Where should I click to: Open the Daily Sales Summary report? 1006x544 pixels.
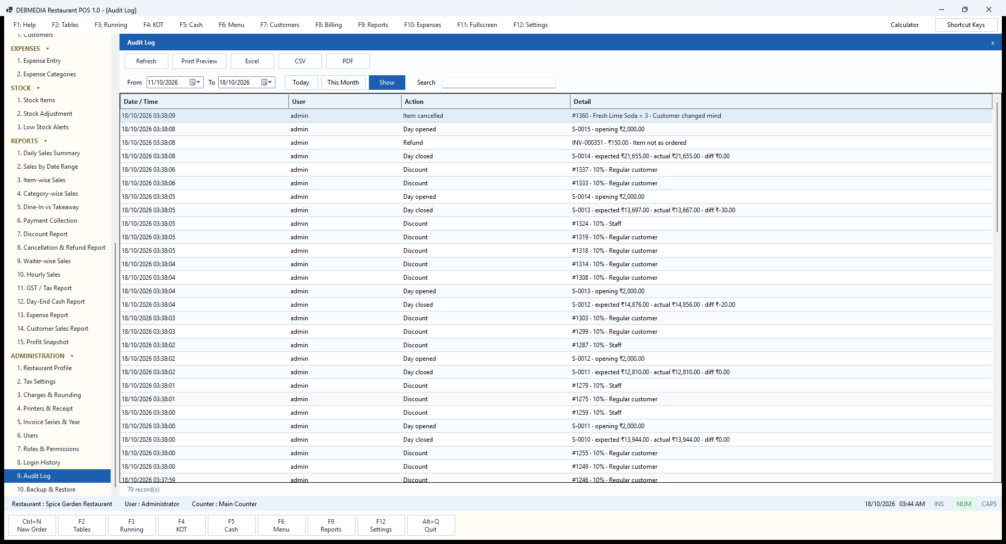(57, 153)
